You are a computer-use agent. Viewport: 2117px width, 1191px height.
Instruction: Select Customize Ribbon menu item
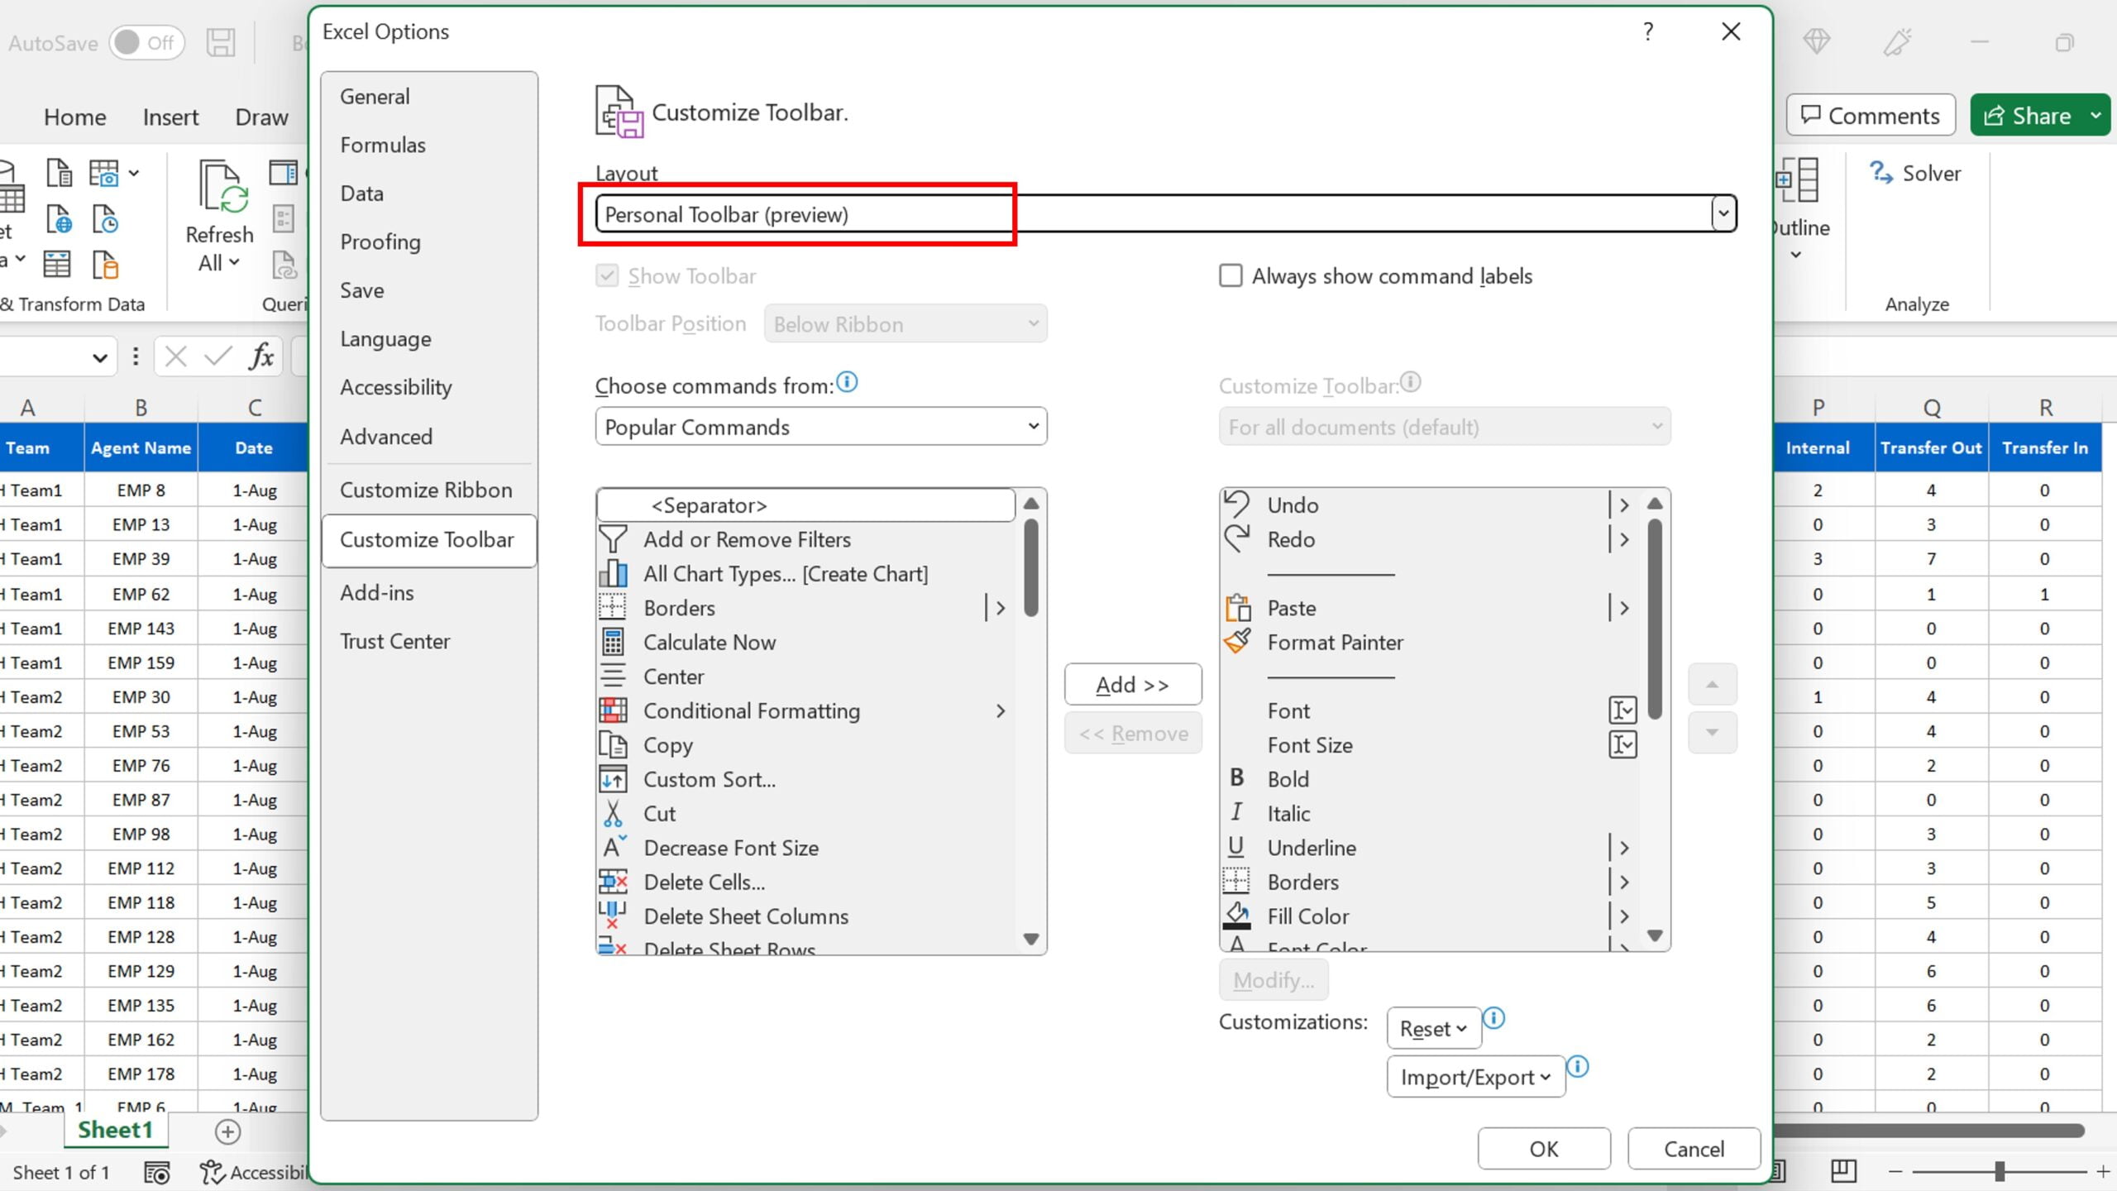click(x=426, y=489)
